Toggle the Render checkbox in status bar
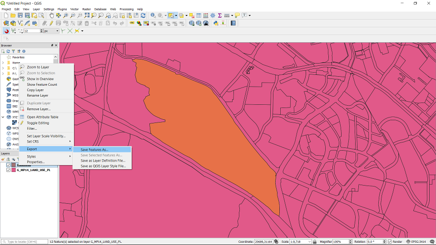This screenshot has height=245, width=436. (x=390, y=242)
